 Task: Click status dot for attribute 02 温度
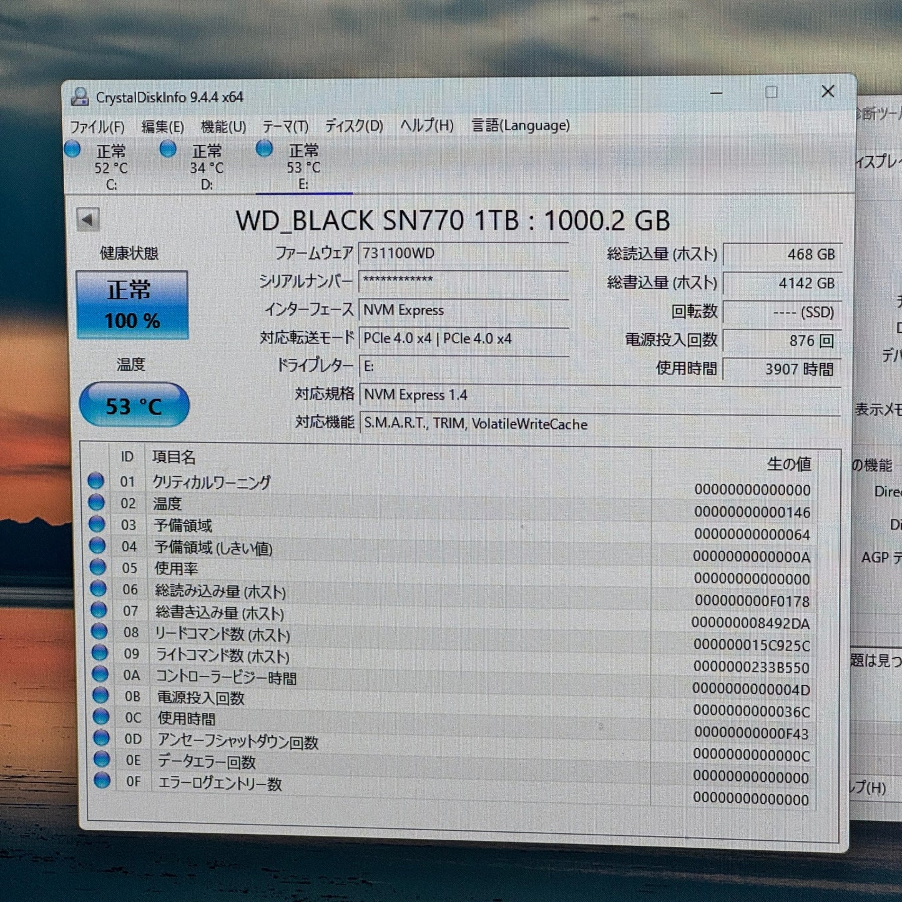[x=96, y=502]
